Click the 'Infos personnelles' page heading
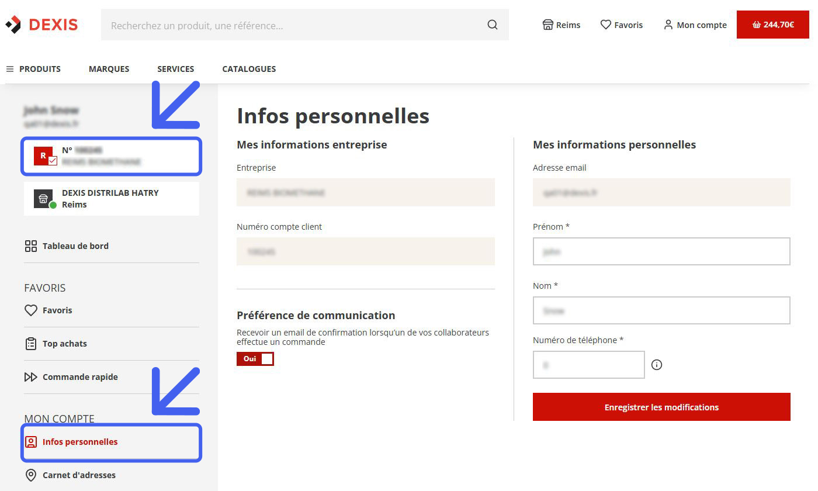 pos(333,116)
